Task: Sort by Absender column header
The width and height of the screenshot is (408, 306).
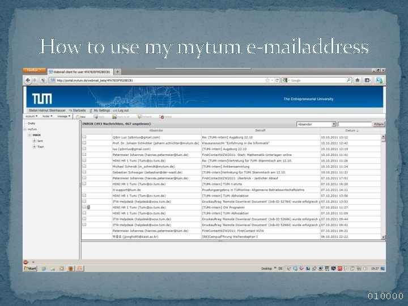Action: point(156,130)
